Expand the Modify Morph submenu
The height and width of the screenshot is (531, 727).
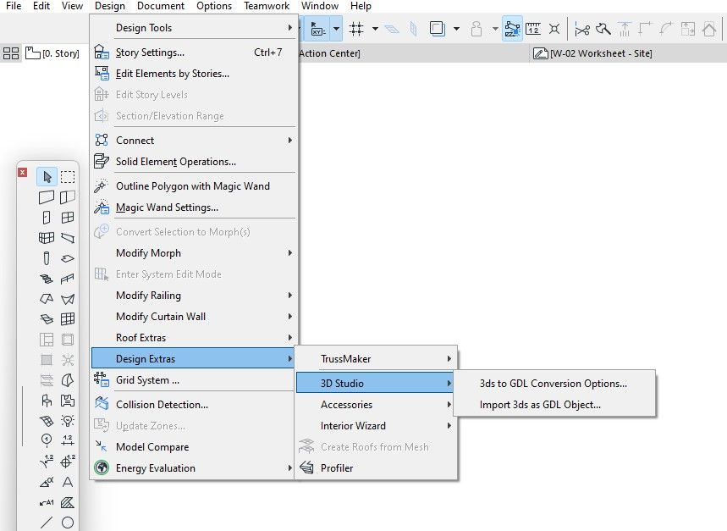193,252
